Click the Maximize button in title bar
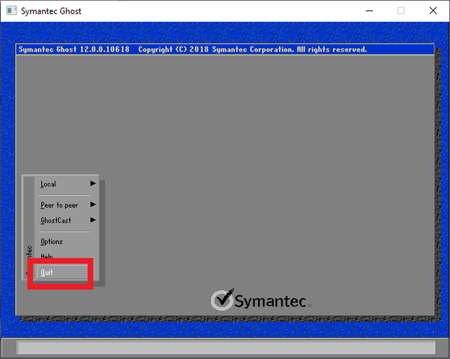This screenshot has width=450, height=359. coord(401,11)
